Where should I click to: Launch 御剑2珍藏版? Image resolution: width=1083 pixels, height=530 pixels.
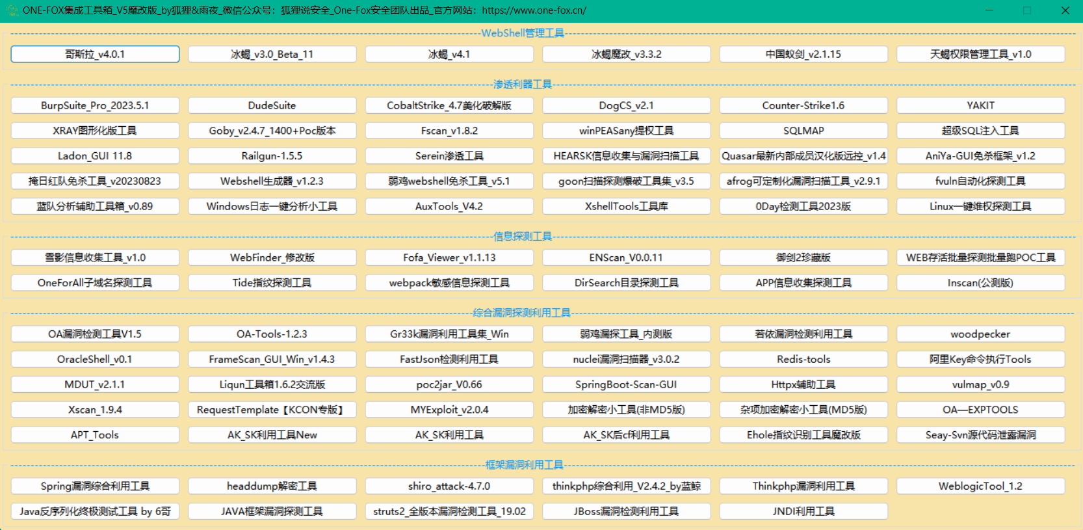(x=803, y=258)
